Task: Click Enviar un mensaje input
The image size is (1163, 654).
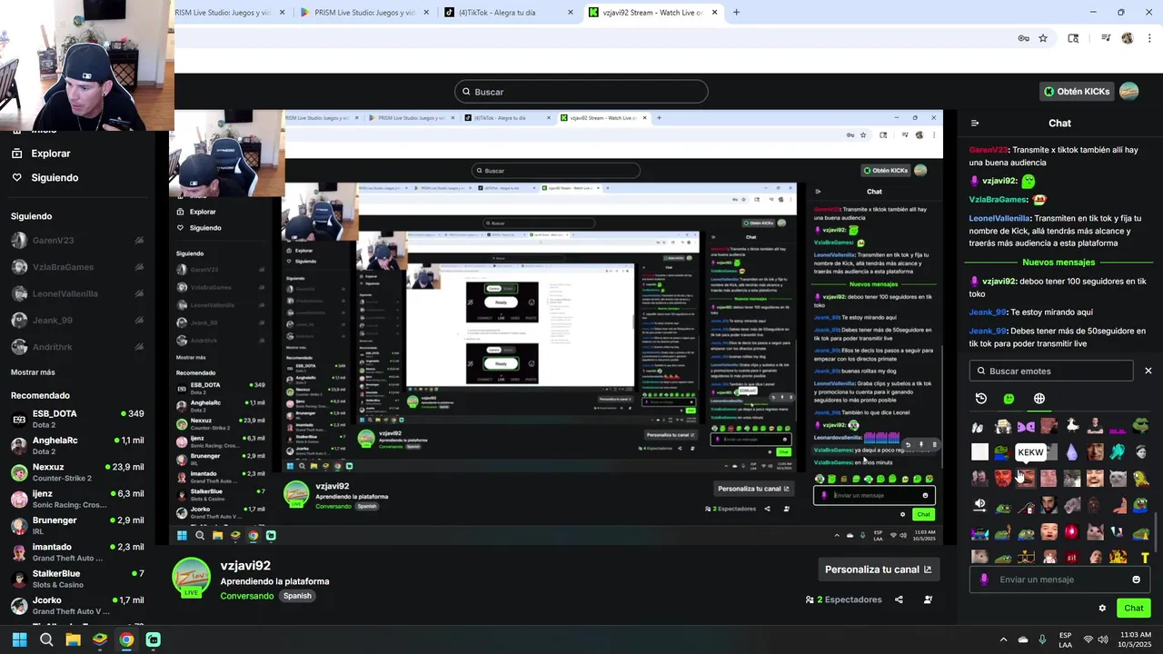Action: (x=1059, y=580)
